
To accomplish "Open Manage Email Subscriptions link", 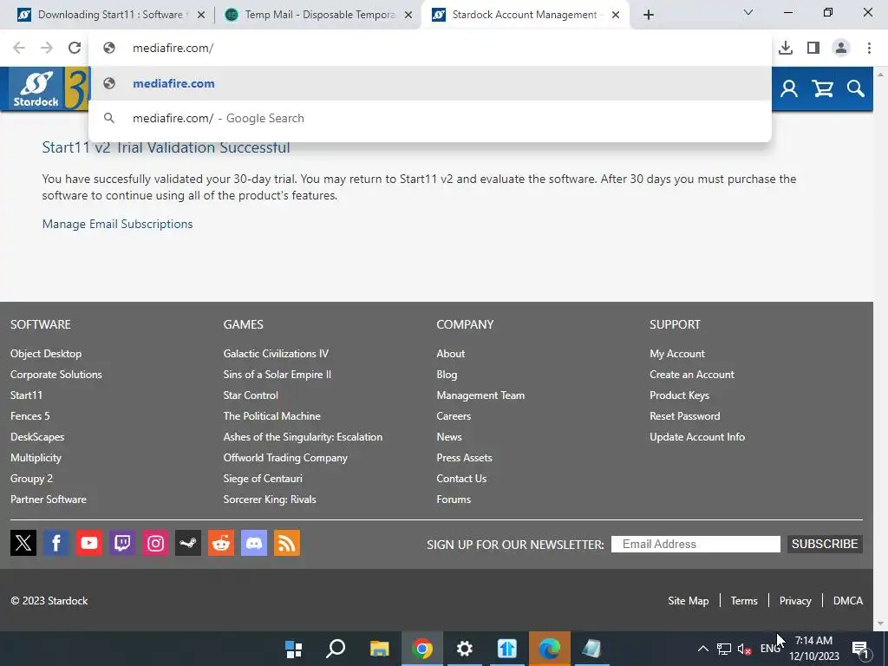I will point(117,224).
